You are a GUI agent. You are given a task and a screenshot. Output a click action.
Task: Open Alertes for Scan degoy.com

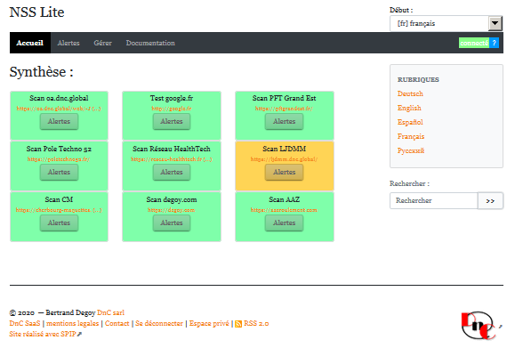tap(172, 223)
